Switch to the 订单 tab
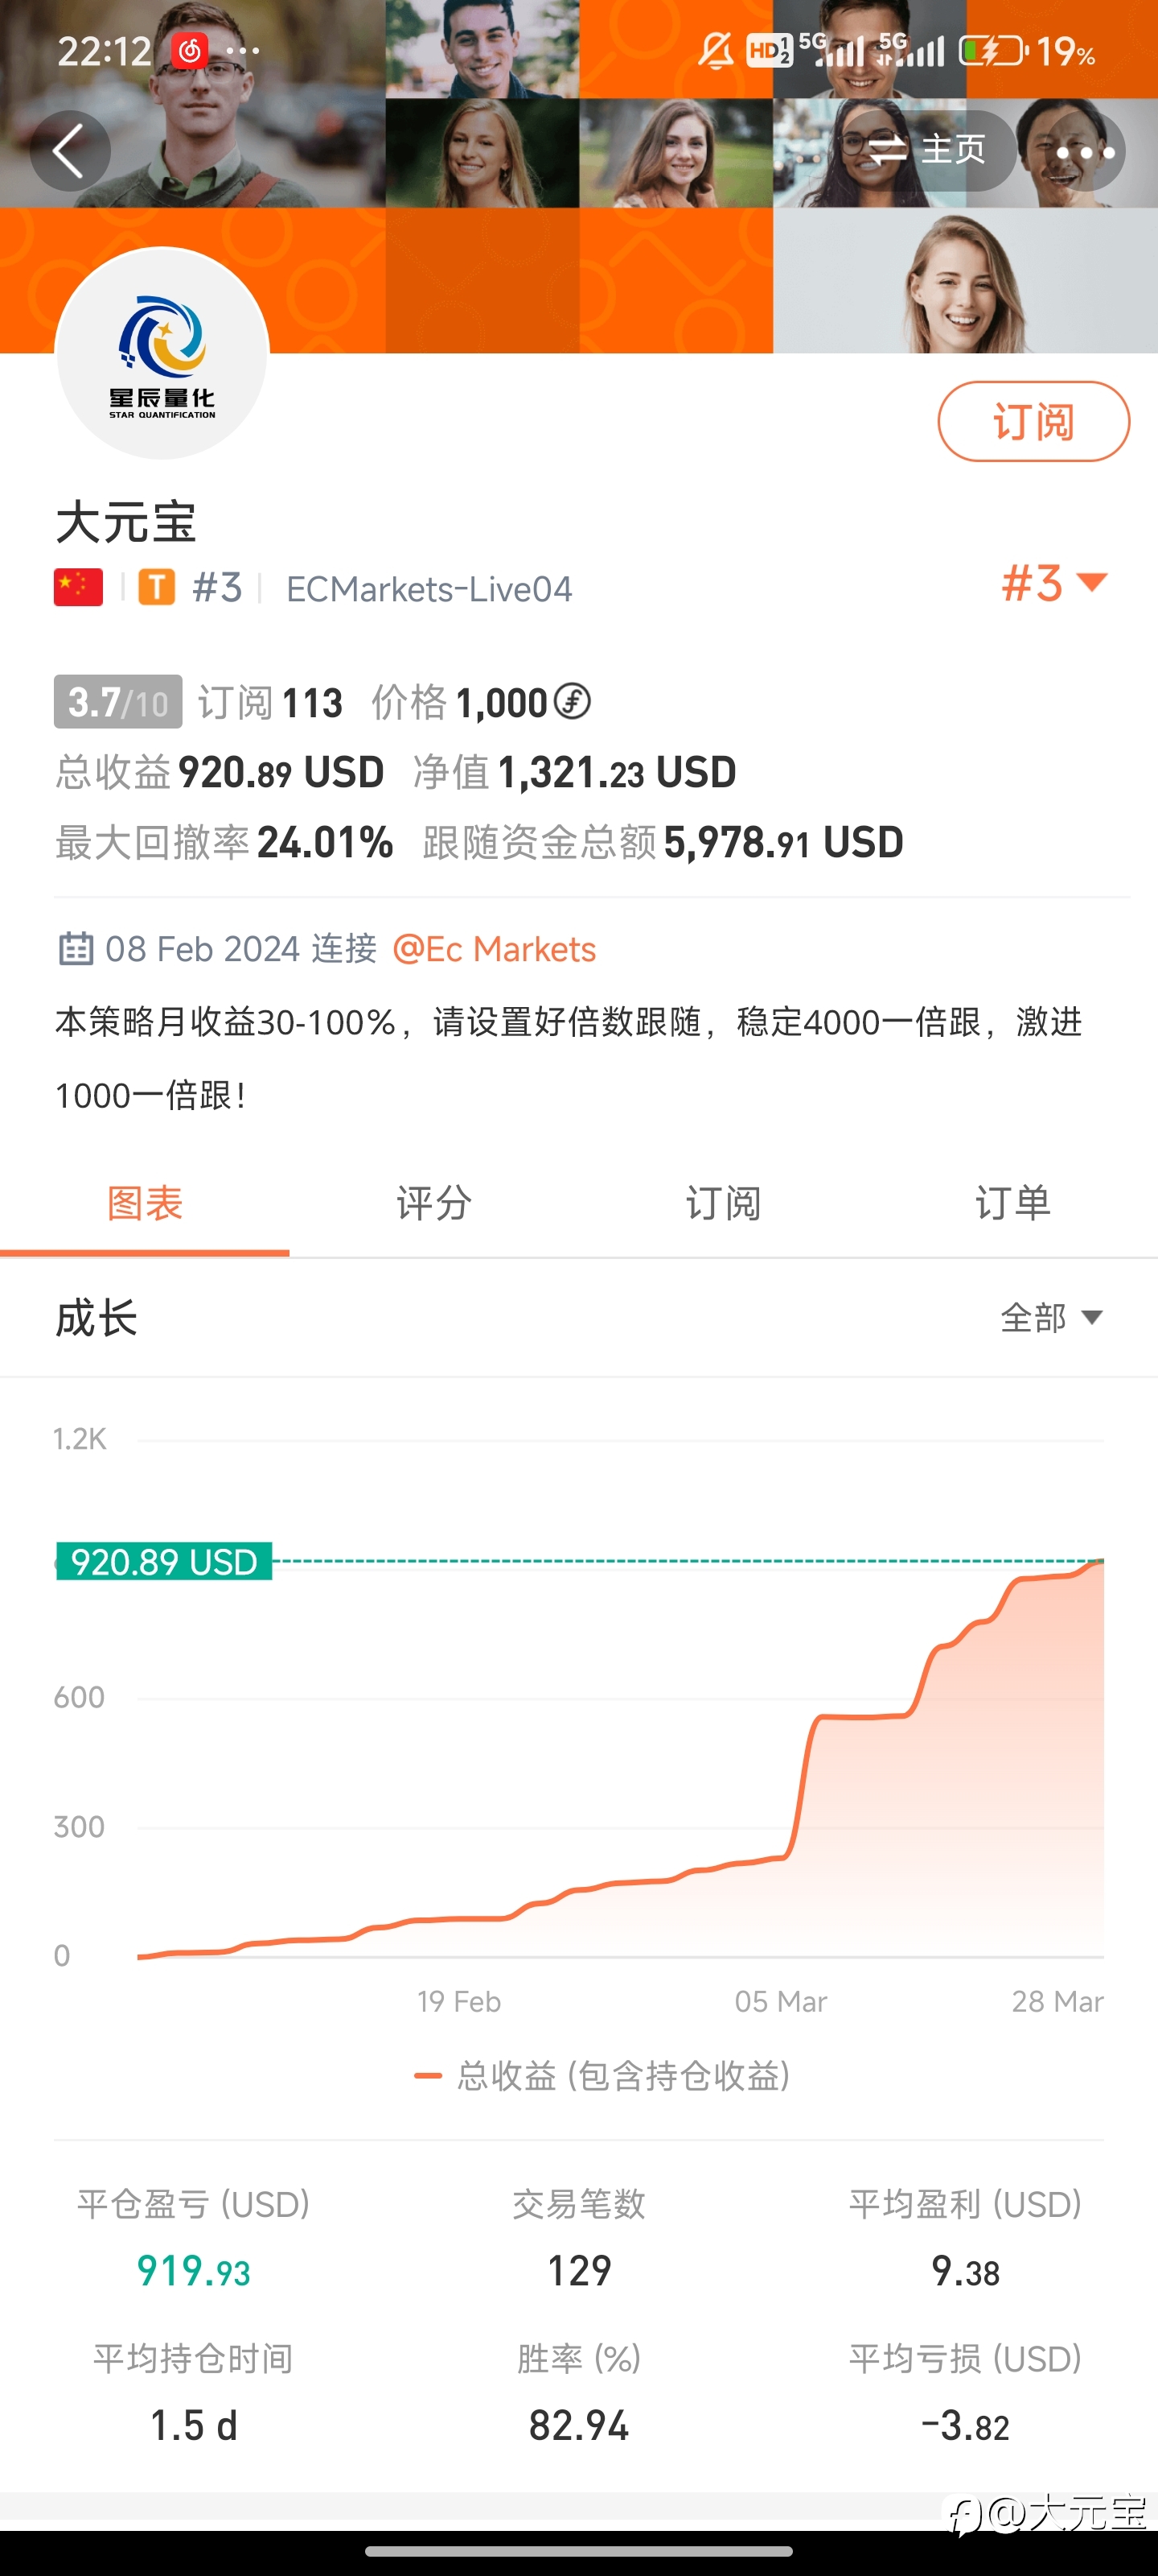Viewport: 1158px width, 2576px height. pos(1013,1203)
